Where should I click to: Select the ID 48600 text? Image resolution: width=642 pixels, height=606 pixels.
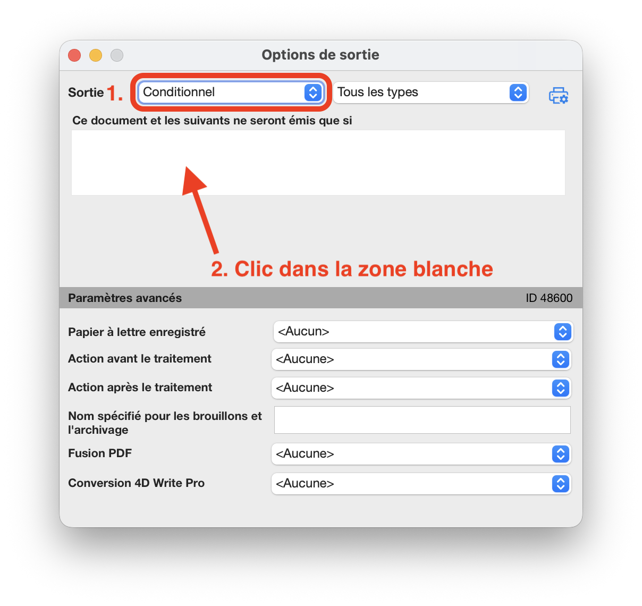[x=549, y=298]
